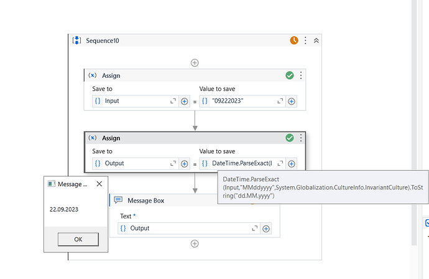Click plus button beside Output save-to field
This screenshot has height=279, width=429.
[184, 163]
